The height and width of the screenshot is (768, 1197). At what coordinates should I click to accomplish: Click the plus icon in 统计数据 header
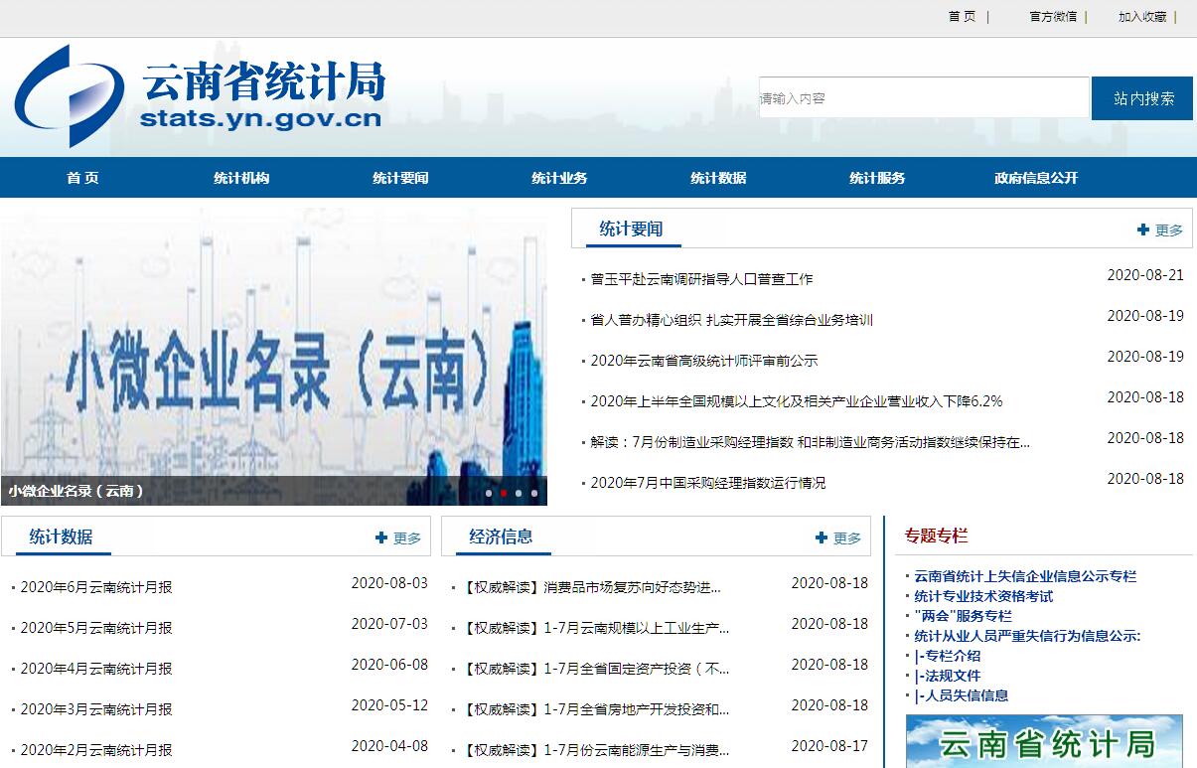[x=381, y=538]
